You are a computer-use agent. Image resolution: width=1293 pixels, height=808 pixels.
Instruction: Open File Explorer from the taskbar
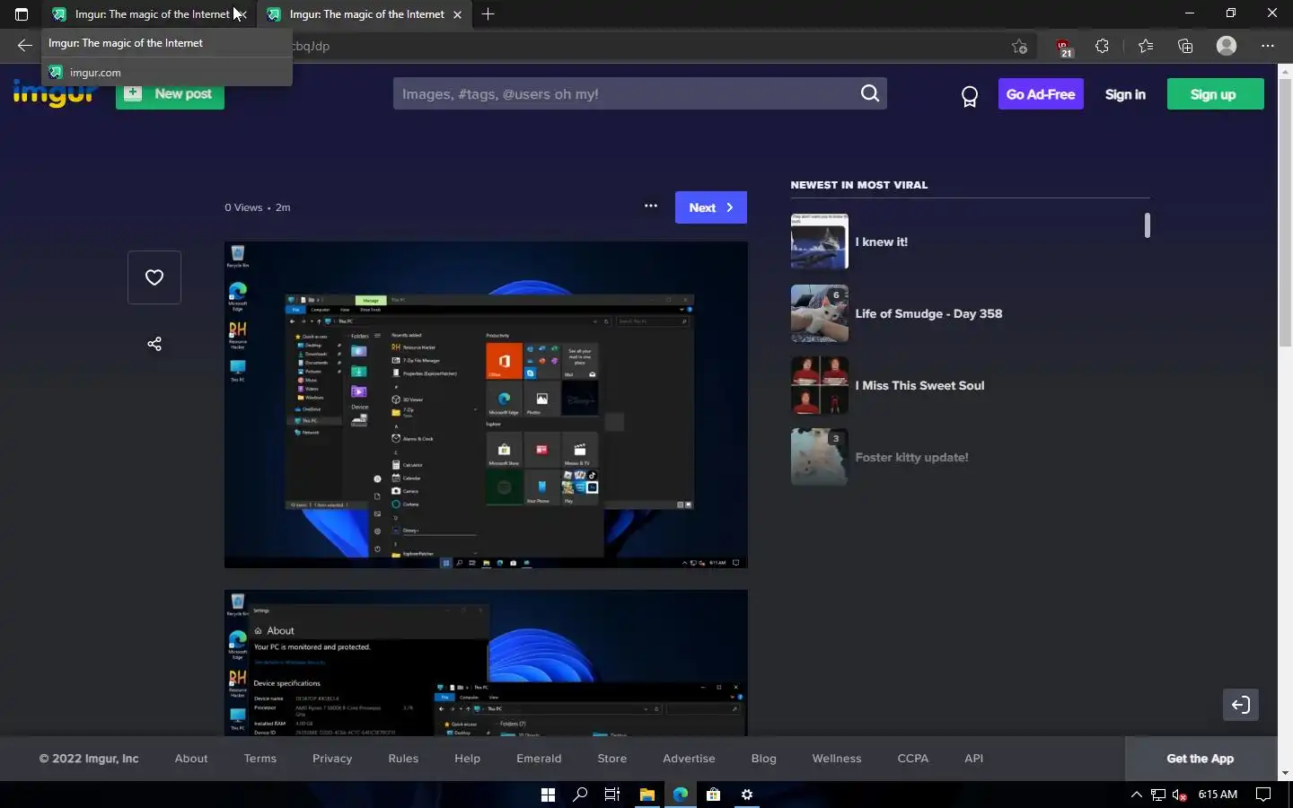646,795
